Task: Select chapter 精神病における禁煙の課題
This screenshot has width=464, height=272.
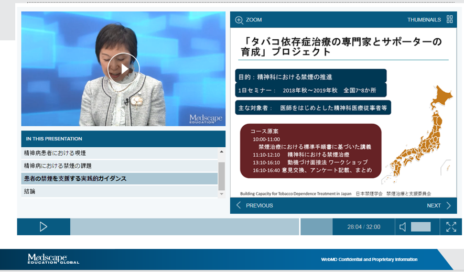Action: tap(119, 166)
